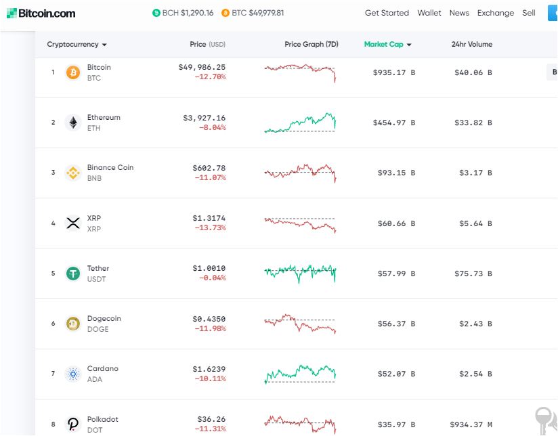The width and height of the screenshot is (558, 436).
Task: Open the Ethereum ETH coin name
Action: point(104,123)
